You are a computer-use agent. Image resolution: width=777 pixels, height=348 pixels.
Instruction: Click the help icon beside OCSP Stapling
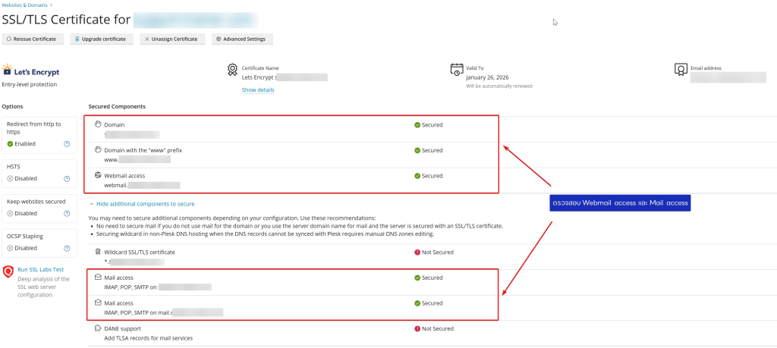[67, 248]
